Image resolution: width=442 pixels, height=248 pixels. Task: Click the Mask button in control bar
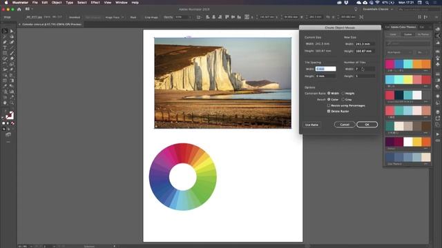pos(133,17)
